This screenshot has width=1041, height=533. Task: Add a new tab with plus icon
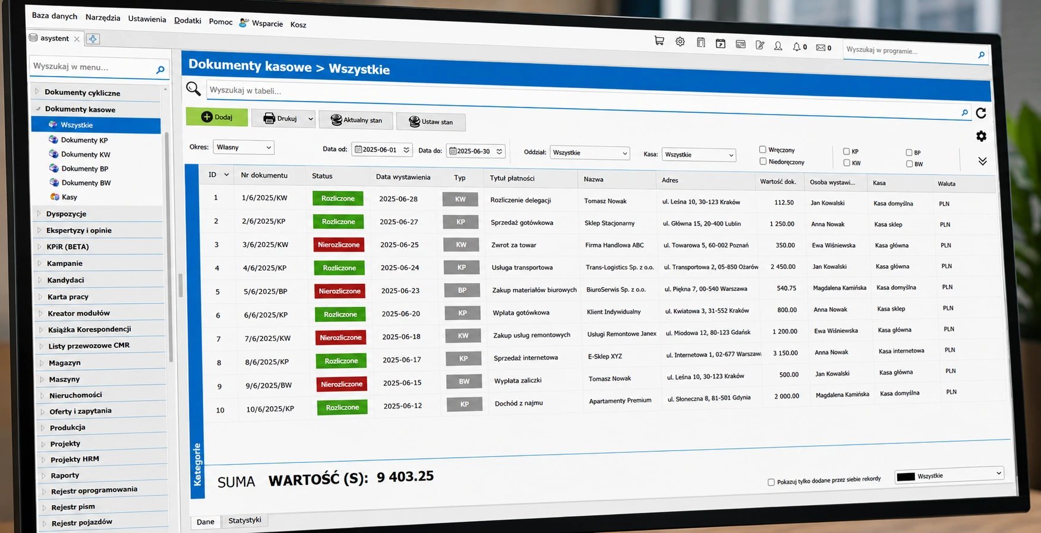[x=93, y=39]
